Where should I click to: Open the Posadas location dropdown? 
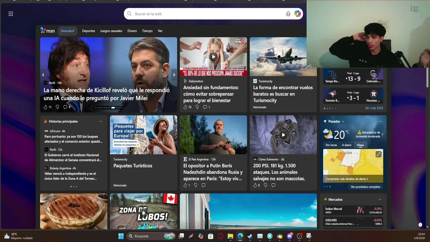(x=336, y=121)
